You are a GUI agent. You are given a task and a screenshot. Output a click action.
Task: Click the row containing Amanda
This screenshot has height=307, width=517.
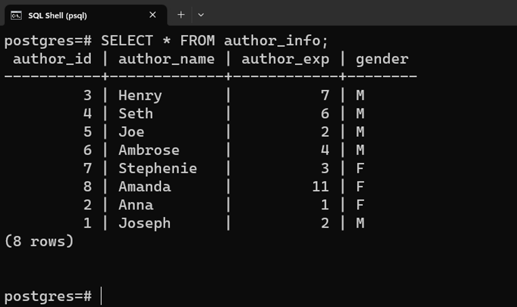212,186
